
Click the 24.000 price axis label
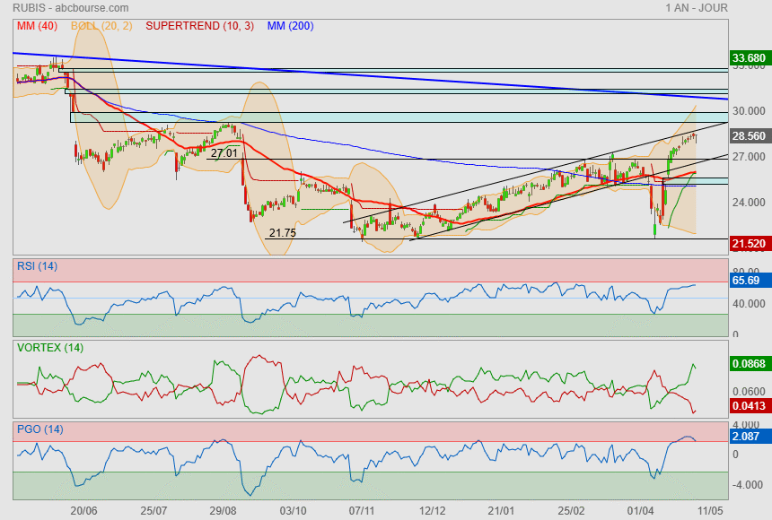coord(749,203)
